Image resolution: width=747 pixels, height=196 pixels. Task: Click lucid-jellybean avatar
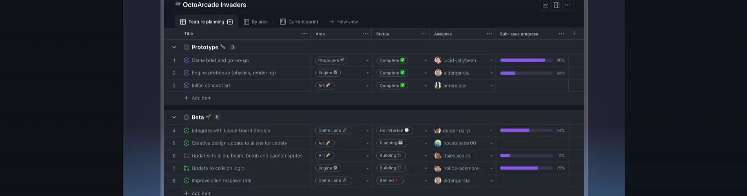438,60
